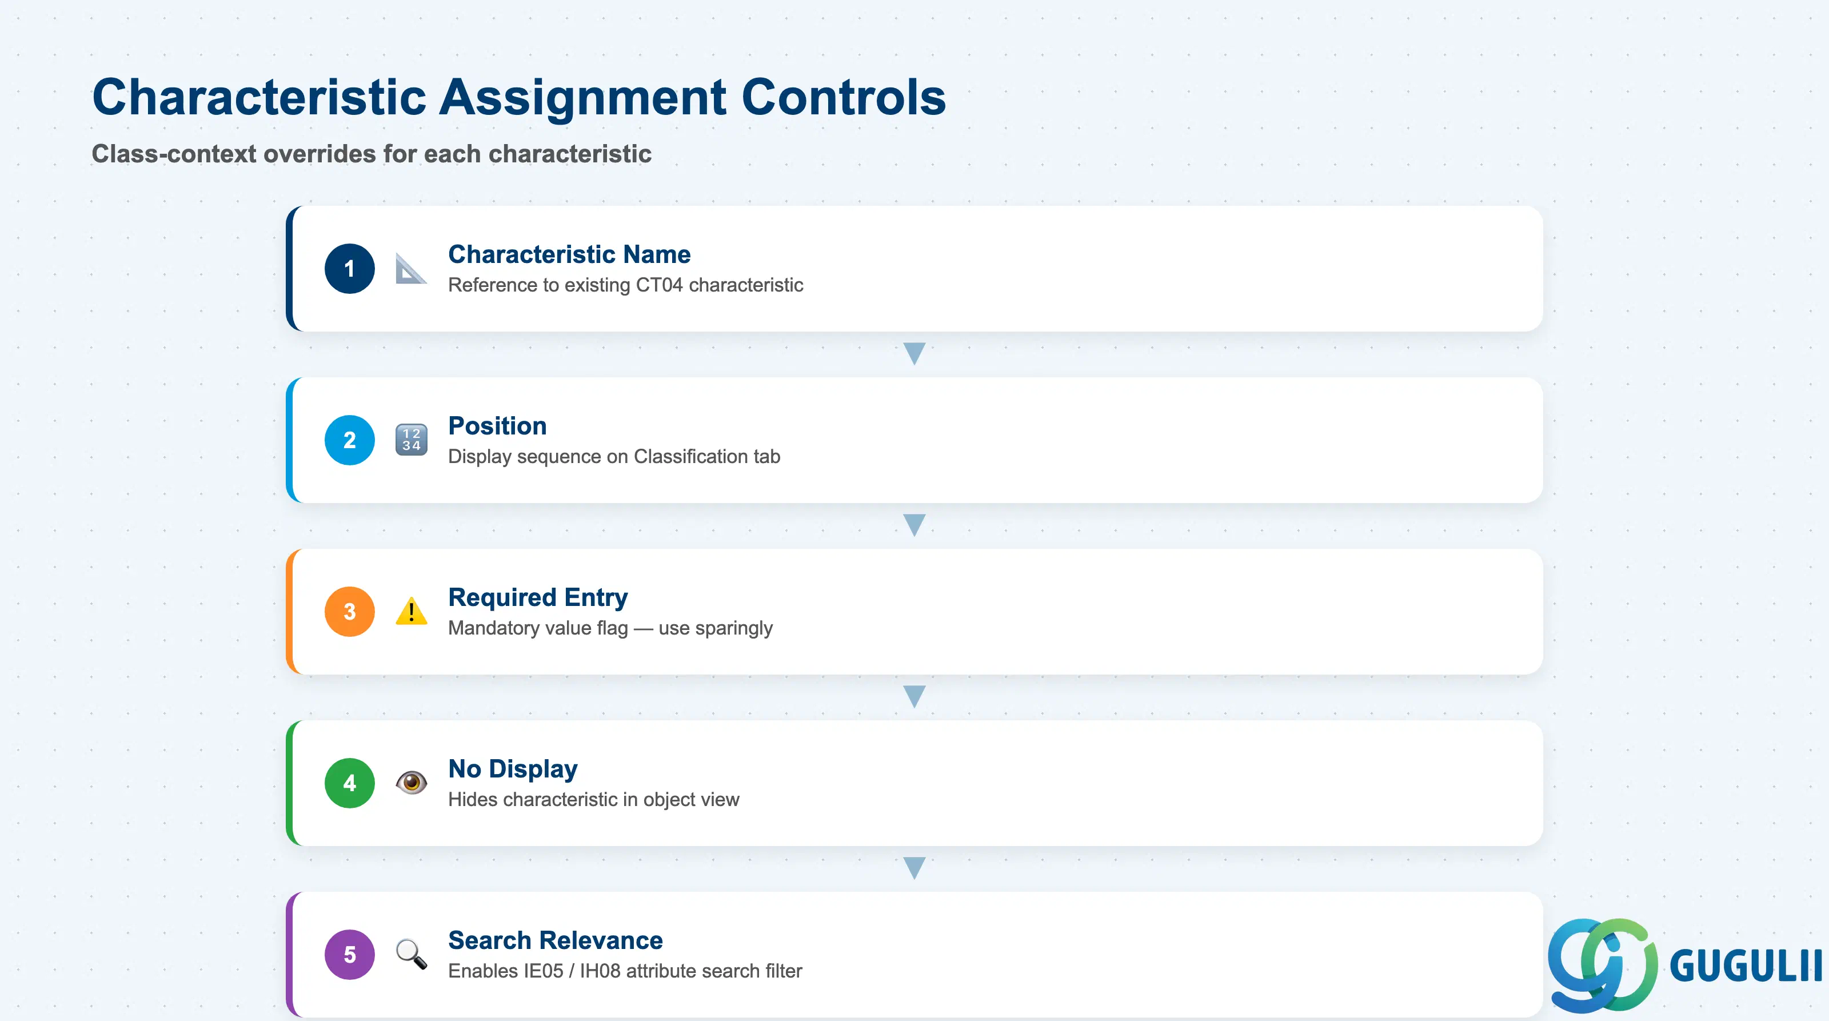Click the 'Class-context overrides for each characteristic' subtitle
Screen dimensions: 1829x1021
click(372, 153)
